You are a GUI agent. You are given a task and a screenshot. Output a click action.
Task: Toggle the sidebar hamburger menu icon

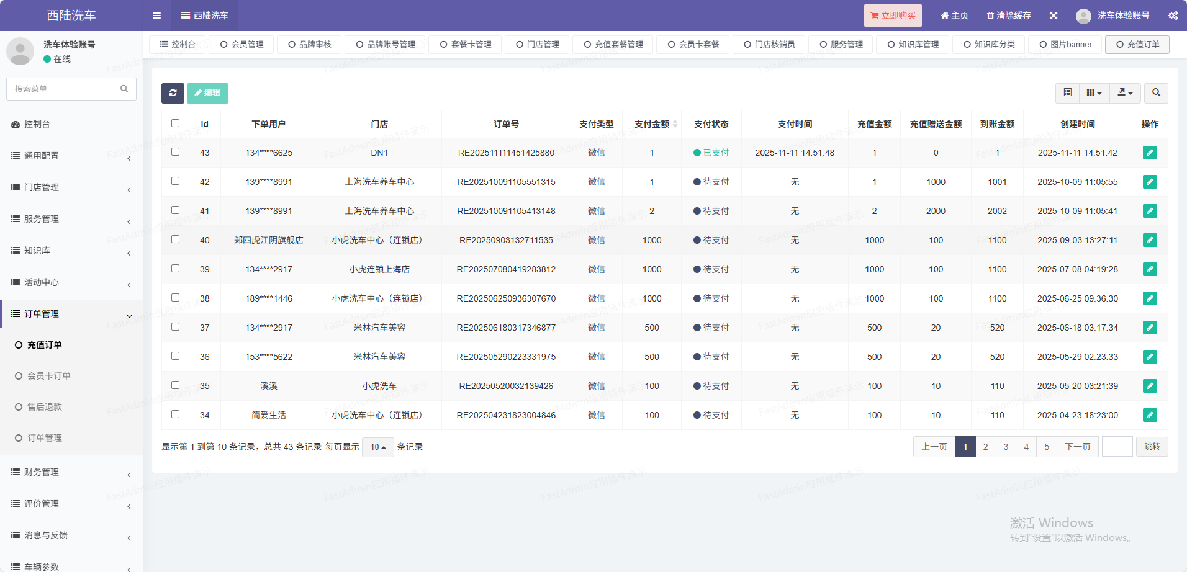click(x=156, y=16)
